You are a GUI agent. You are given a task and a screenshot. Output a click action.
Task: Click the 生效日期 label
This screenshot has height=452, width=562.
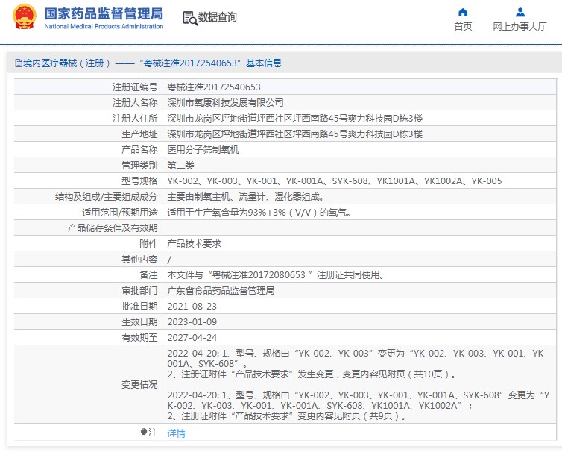[140, 321]
